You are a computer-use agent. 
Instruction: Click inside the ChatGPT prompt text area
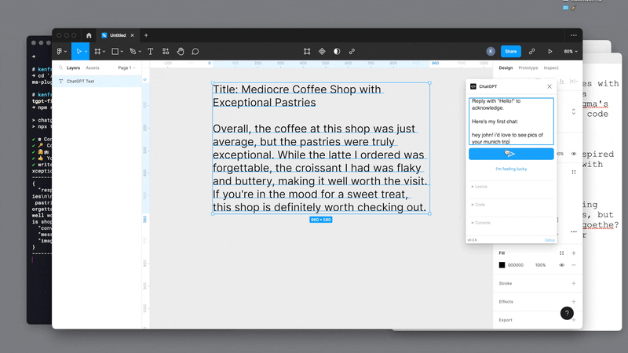pos(511,122)
